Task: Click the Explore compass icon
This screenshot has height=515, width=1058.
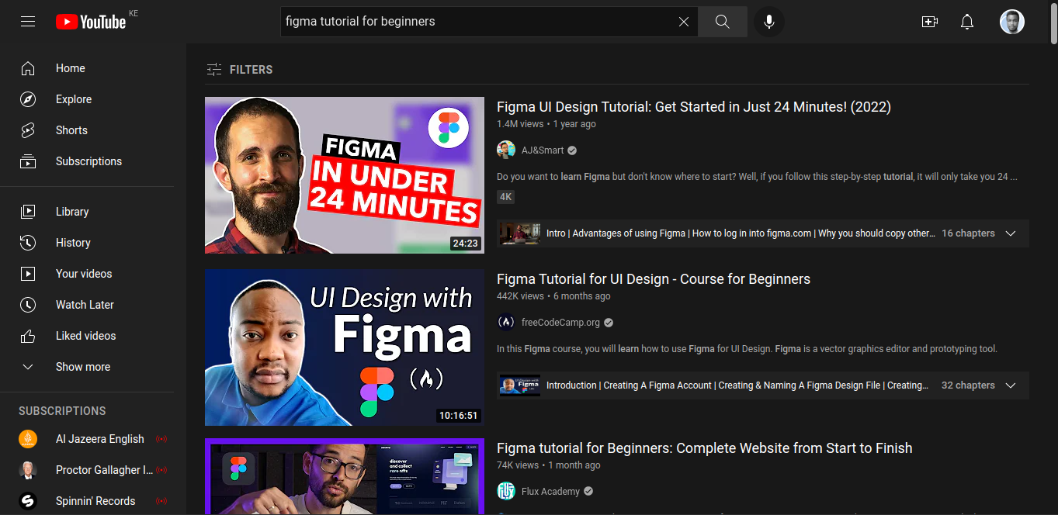Action: (x=28, y=99)
